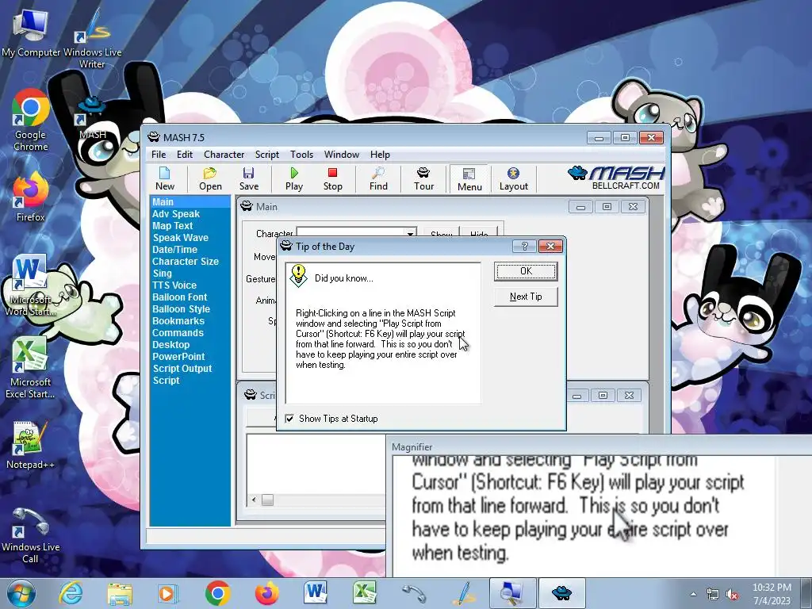Select the Microsoft Excel Starter desktop icon

click(30, 368)
